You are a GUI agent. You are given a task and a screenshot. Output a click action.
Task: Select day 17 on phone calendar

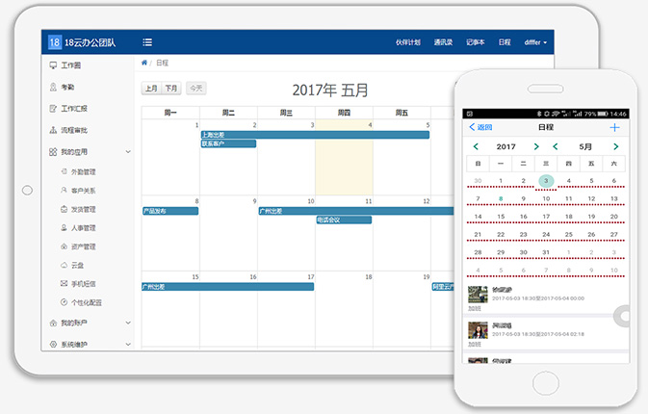coord(546,217)
